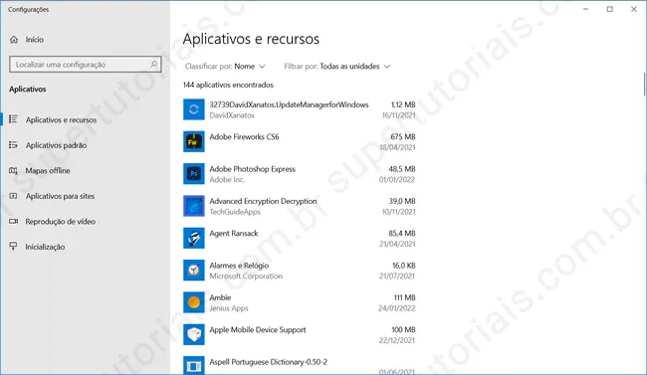Select the 32739DavidXanatos.UpdateManagerforWindows entry
The width and height of the screenshot is (647, 375).
click(x=300, y=109)
